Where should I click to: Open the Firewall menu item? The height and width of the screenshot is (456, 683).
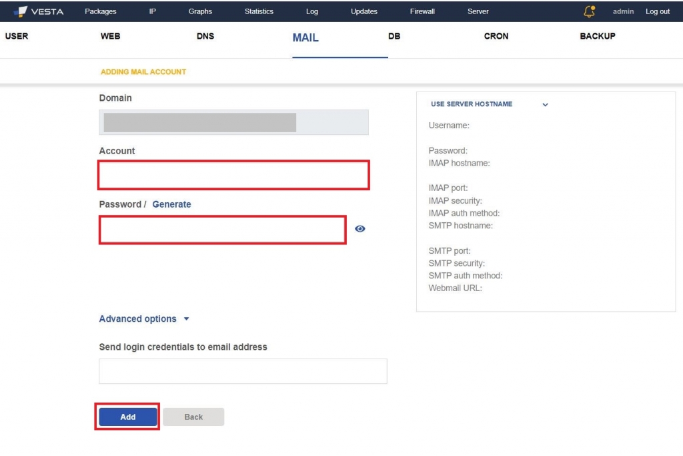tap(422, 11)
